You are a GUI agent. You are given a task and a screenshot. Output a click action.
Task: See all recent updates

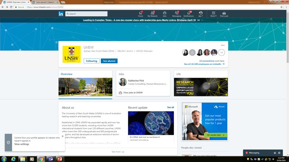click(170, 107)
